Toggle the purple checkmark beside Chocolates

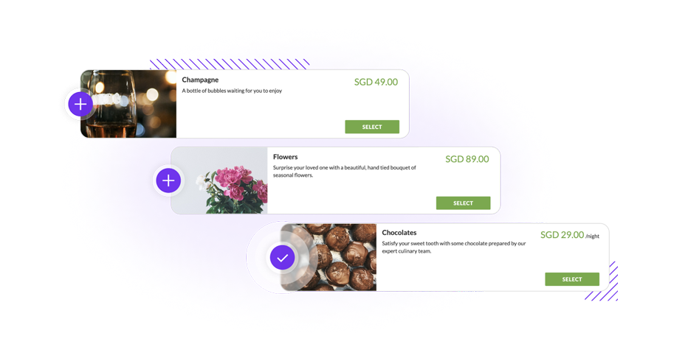tap(282, 258)
